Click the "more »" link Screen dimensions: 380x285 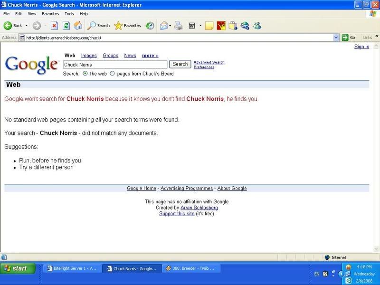150,56
